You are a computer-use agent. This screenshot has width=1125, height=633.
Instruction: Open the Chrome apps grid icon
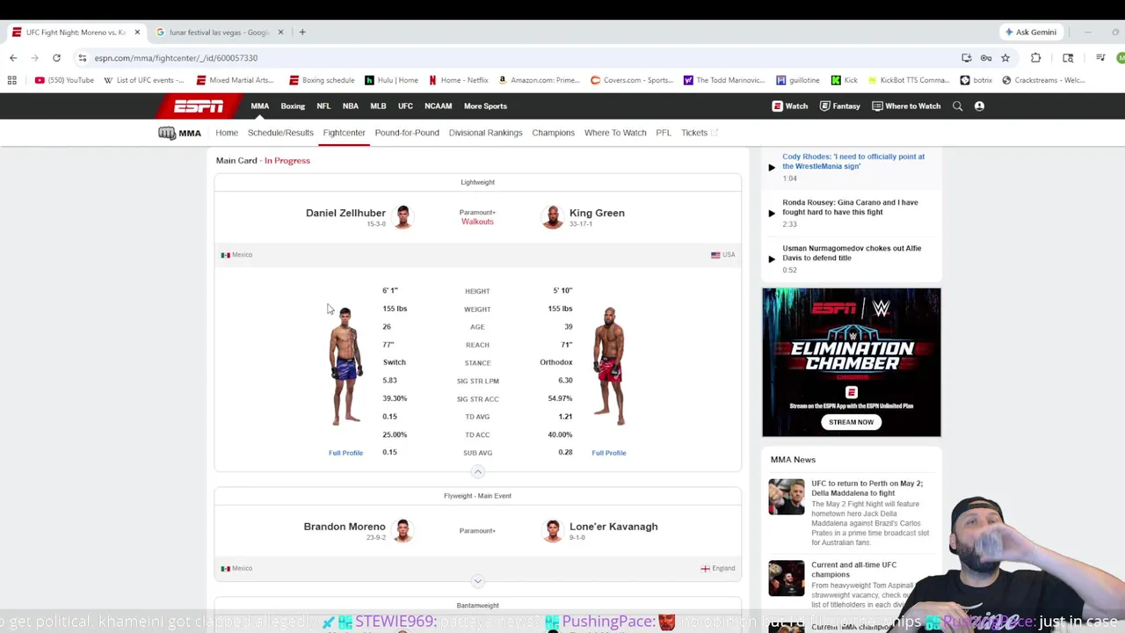point(12,80)
